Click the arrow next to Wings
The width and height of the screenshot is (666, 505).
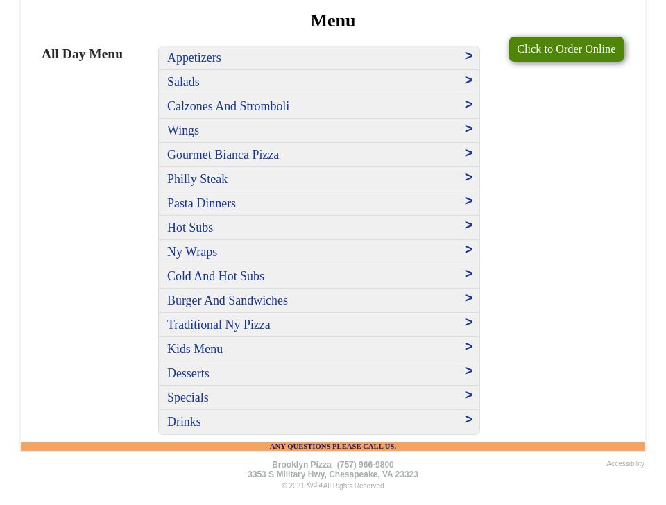[468, 129]
